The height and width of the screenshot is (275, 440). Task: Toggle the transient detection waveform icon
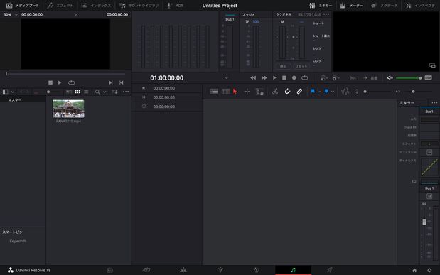click(x=345, y=92)
